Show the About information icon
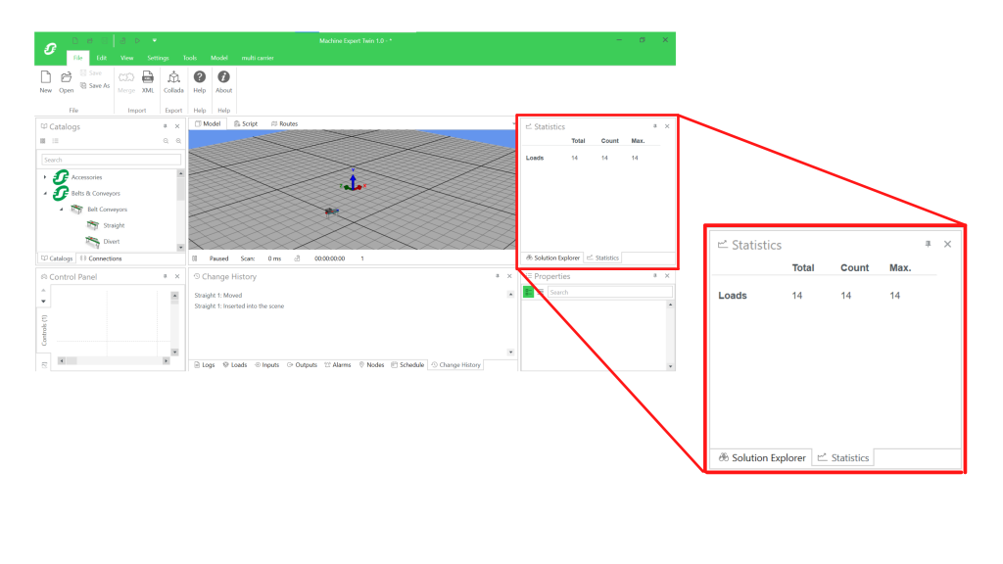 tap(223, 76)
